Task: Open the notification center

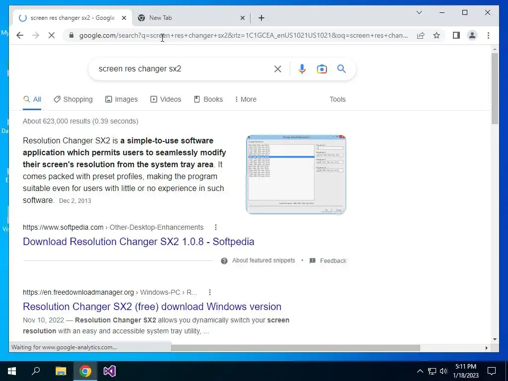Action: point(492,371)
